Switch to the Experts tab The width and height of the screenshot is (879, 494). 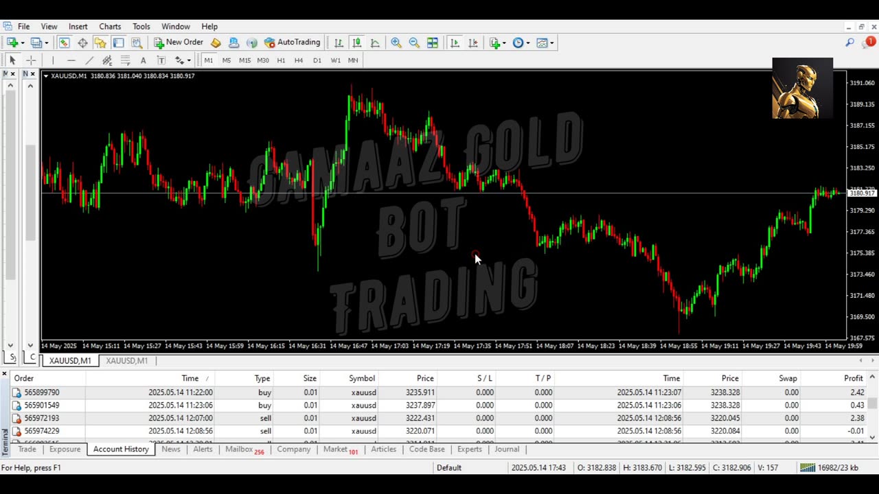470,449
